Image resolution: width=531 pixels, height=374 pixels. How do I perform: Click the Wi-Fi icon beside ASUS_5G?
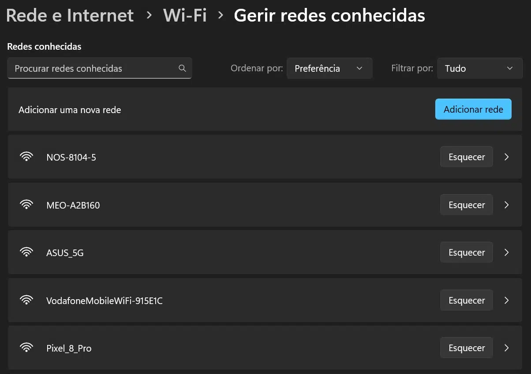click(x=26, y=253)
